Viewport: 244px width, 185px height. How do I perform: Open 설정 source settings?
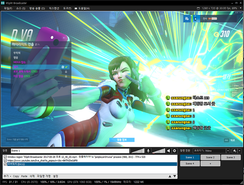(x=56, y=176)
